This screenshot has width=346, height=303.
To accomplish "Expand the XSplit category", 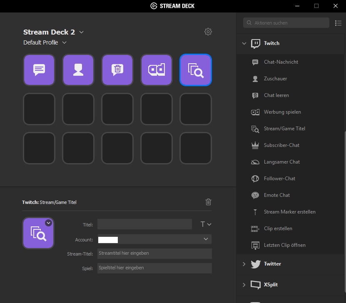I will coord(244,285).
